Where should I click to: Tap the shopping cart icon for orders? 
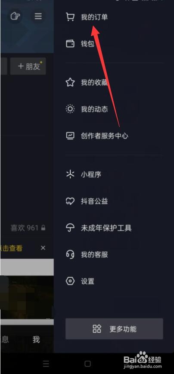coord(70,17)
